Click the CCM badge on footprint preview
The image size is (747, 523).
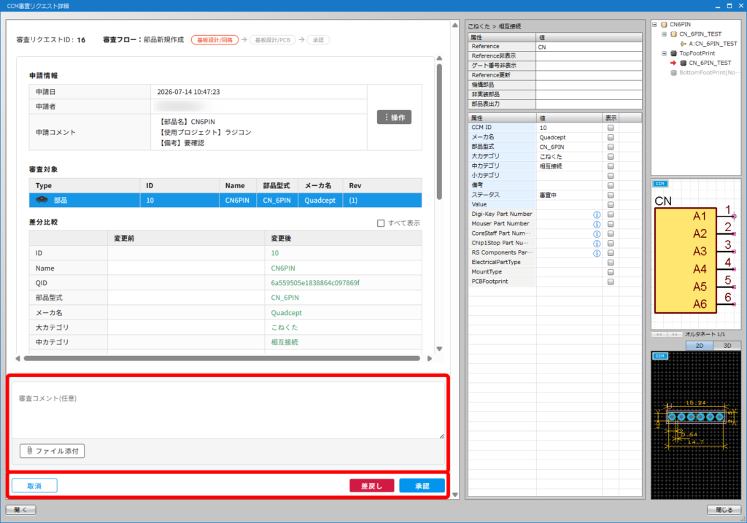coord(659,356)
